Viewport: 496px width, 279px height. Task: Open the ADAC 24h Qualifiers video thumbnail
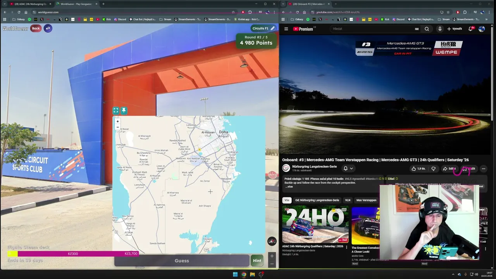pos(315,224)
